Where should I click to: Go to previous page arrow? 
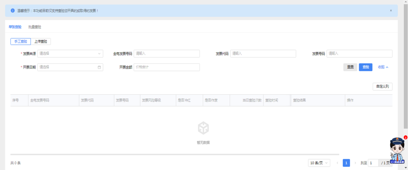[337, 163]
